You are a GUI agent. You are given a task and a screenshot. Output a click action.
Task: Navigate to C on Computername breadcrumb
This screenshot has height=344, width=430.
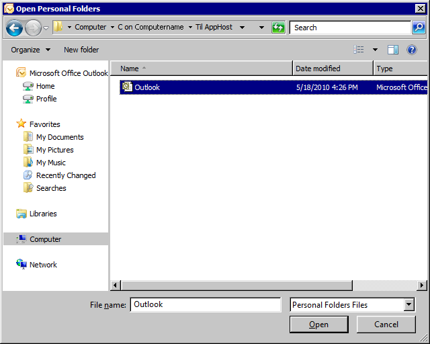150,27
